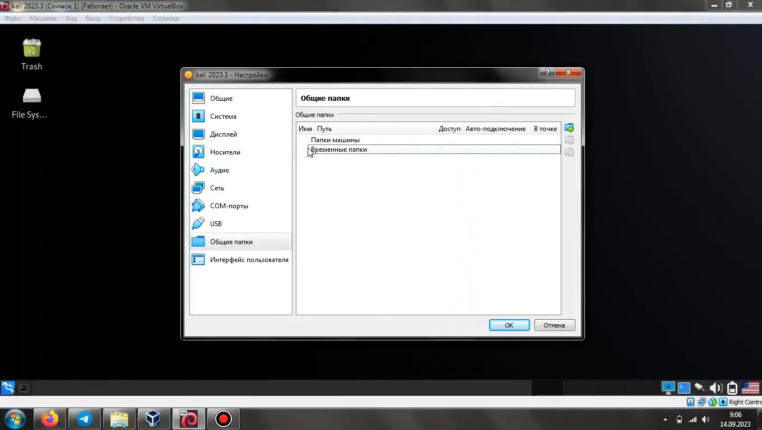Open the Trash desktop icon
This screenshot has width=762, height=430.
[32, 54]
